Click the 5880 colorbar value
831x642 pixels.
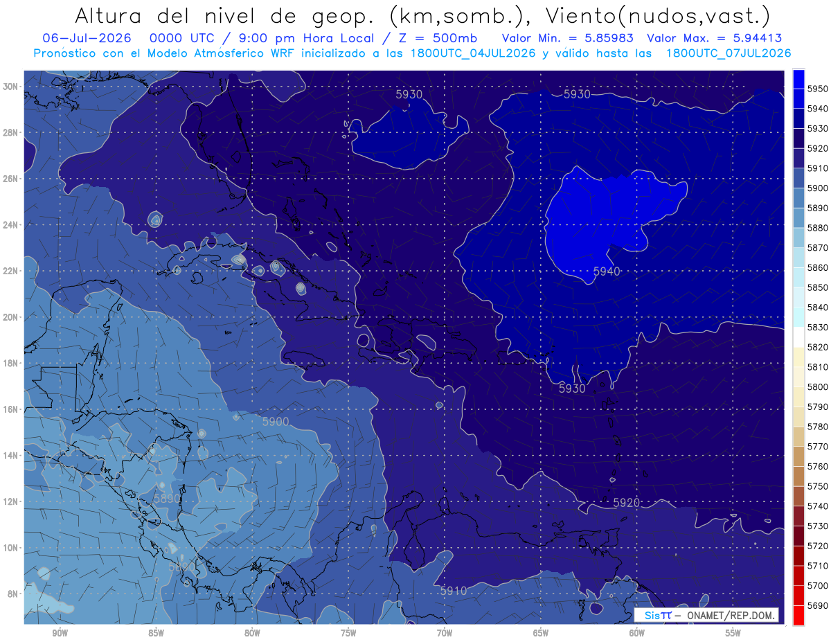pos(817,228)
